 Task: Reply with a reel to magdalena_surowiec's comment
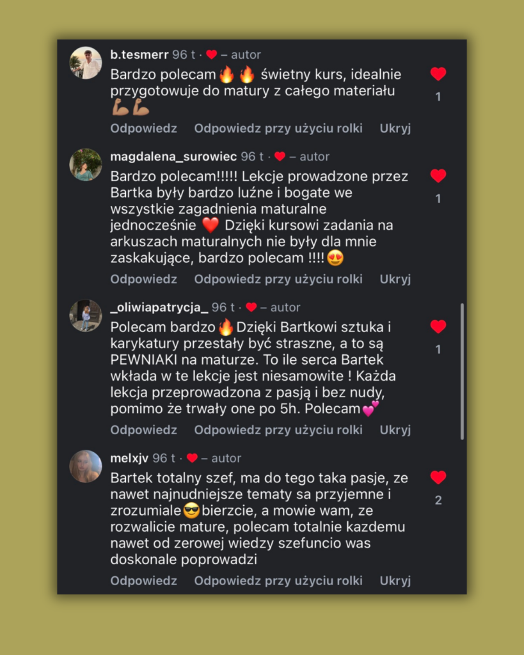(278, 280)
